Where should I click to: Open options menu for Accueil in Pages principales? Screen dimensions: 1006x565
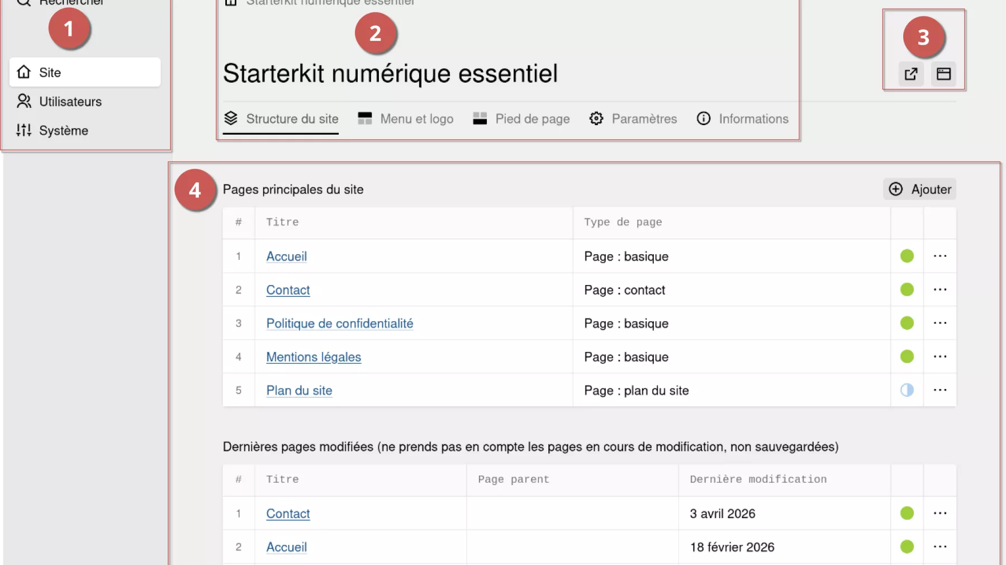tap(940, 256)
